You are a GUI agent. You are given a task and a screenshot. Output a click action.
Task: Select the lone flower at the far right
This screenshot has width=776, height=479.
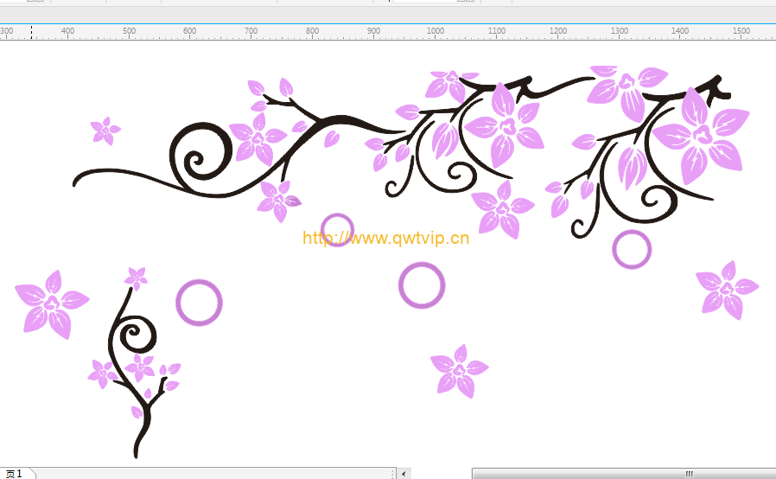click(727, 291)
